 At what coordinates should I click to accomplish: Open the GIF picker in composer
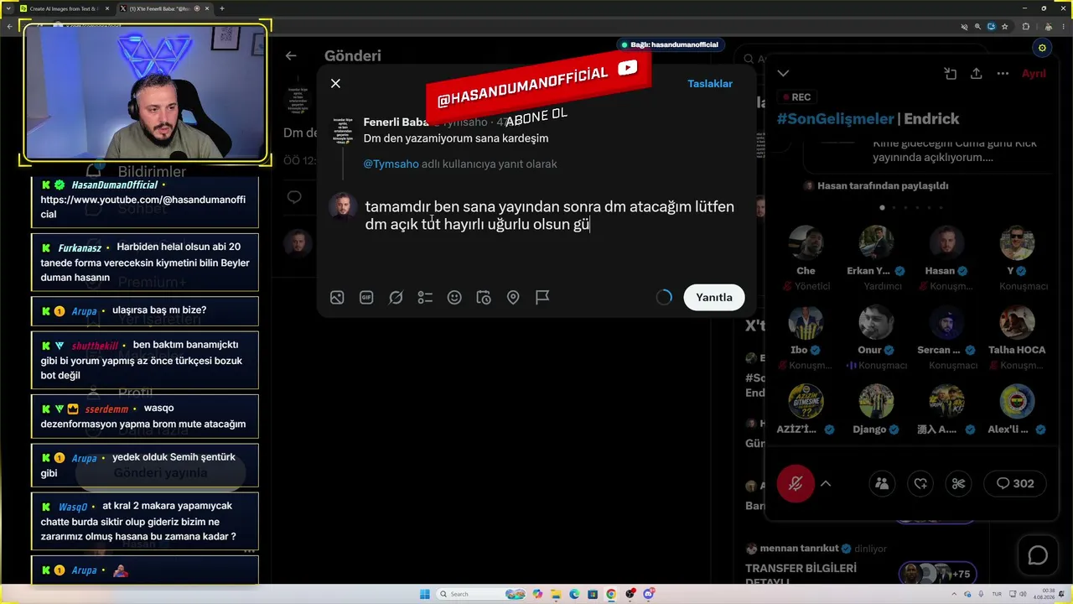click(x=366, y=297)
